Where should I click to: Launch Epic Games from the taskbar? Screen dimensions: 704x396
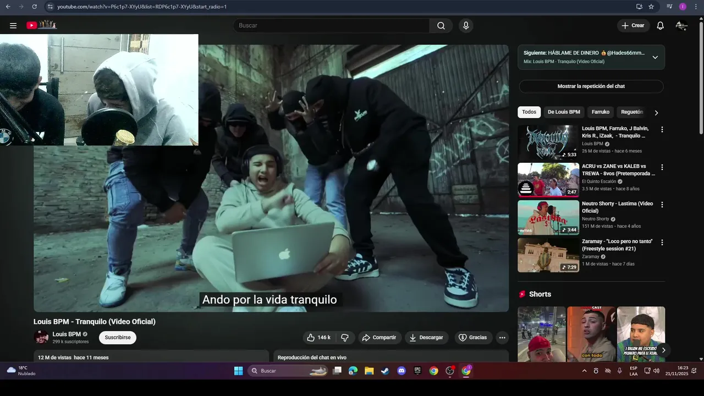pyautogui.click(x=417, y=371)
